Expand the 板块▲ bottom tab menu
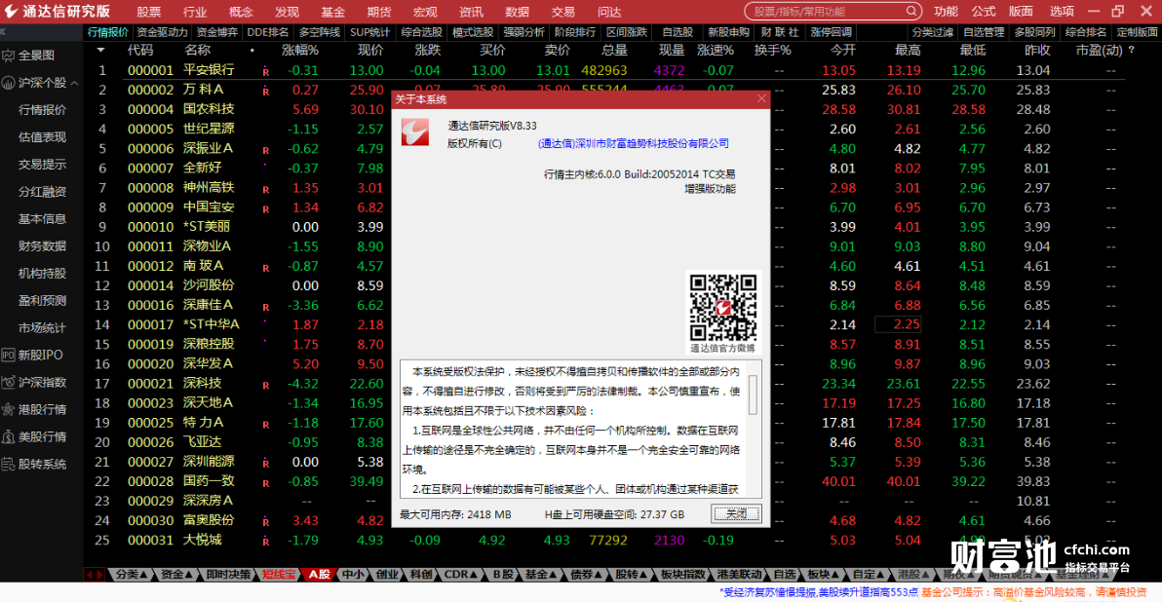 [x=824, y=575]
